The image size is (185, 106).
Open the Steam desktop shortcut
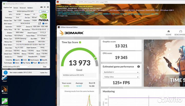[x=5, y=79]
